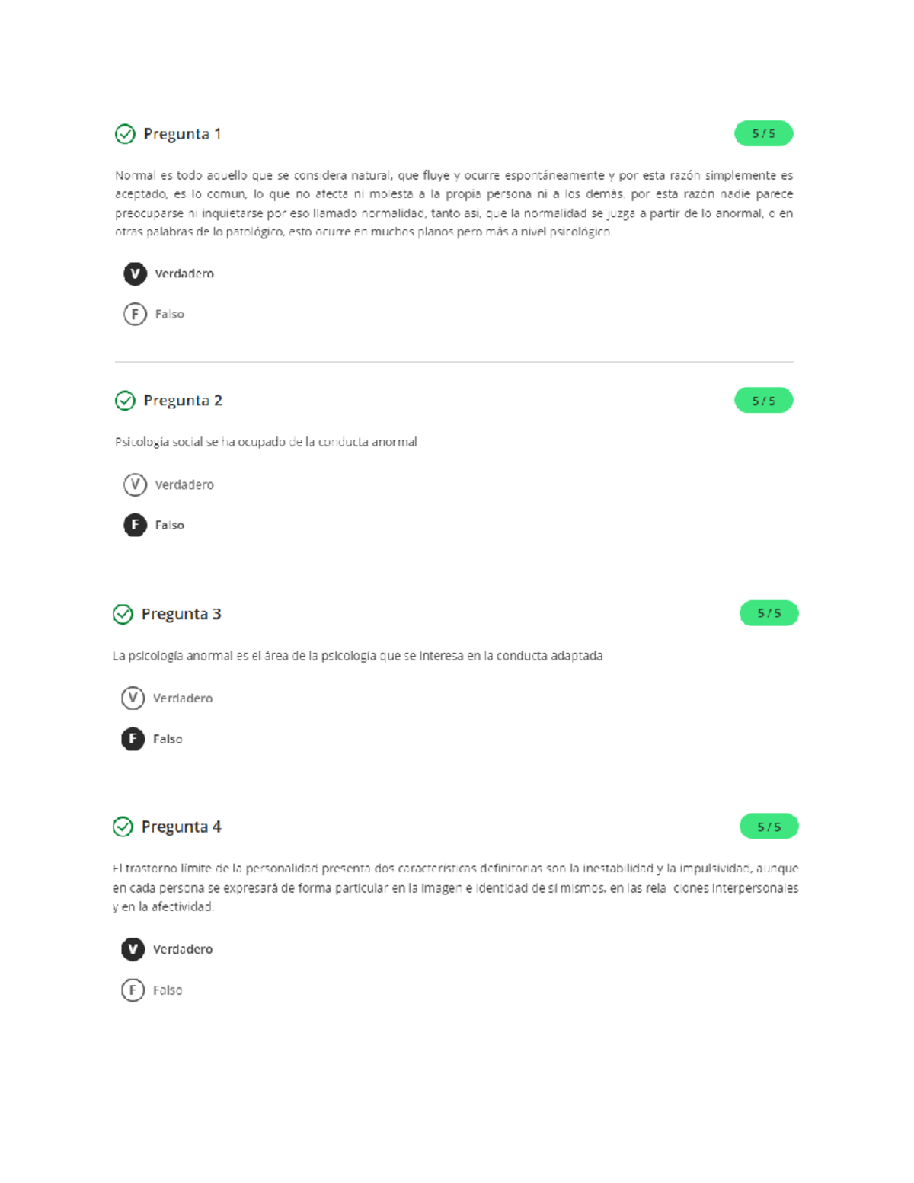Choose Falso option under Pregunta 2

click(x=135, y=525)
